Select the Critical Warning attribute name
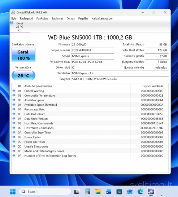Screen dimensions: 178x197 tap(34, 91)
